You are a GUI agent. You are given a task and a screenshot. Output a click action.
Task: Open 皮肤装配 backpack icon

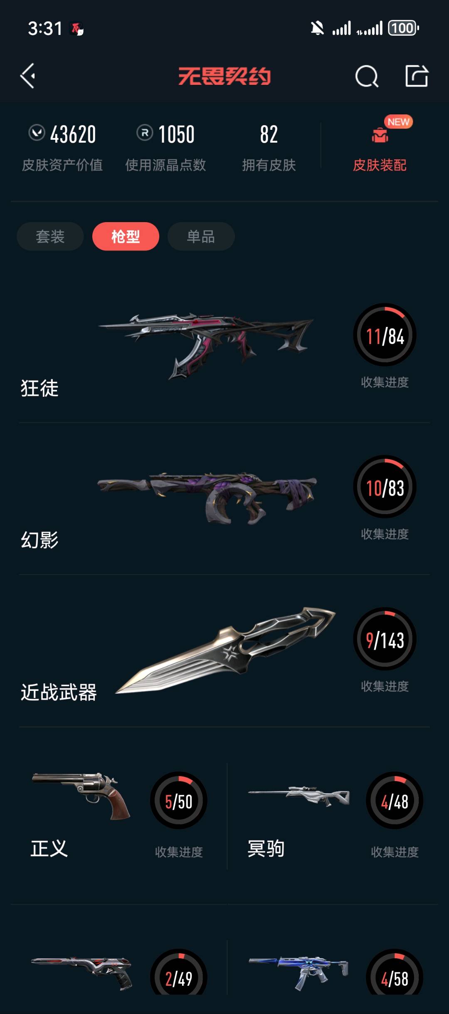380,135
